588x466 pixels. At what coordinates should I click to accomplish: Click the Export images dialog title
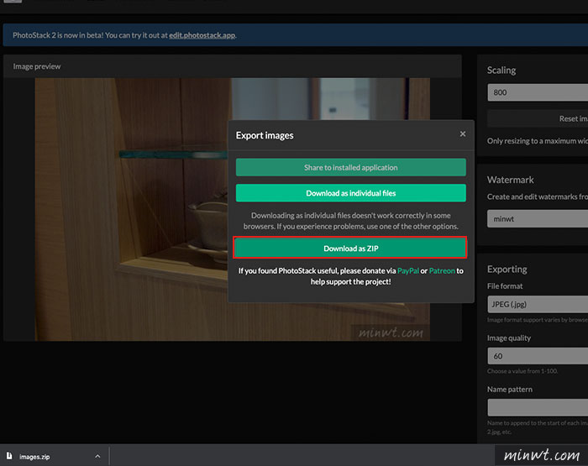point(265,135)
